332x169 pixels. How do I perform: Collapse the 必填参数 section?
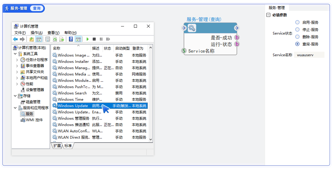[268, 15]
